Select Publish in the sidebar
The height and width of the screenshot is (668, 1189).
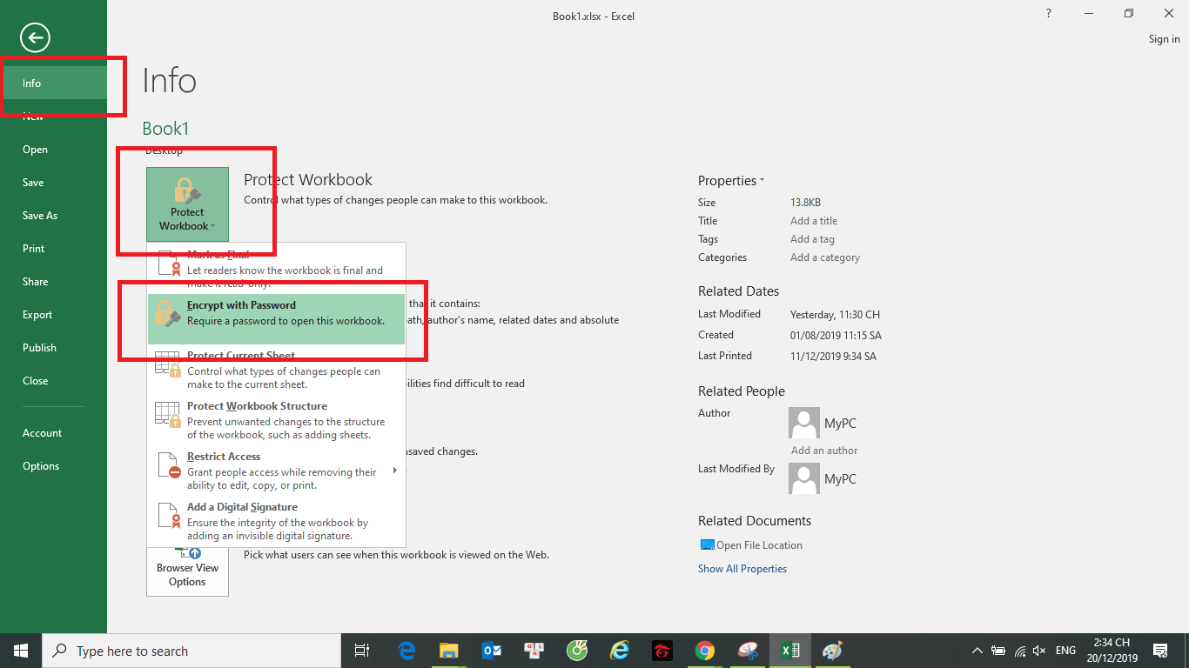pos(53,348)
